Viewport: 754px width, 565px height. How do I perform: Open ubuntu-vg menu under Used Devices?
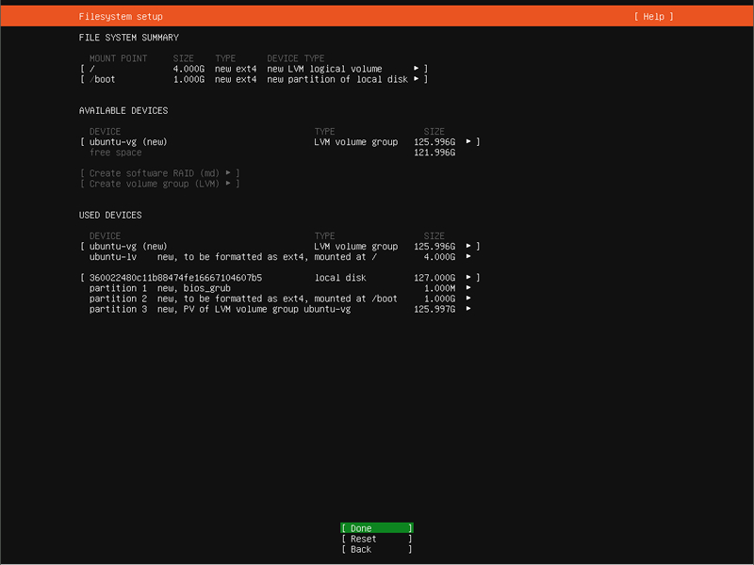pyautogui.click(x=468, y=247)
